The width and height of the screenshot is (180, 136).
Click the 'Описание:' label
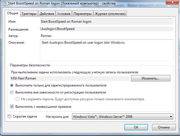(x=17, y=43)
